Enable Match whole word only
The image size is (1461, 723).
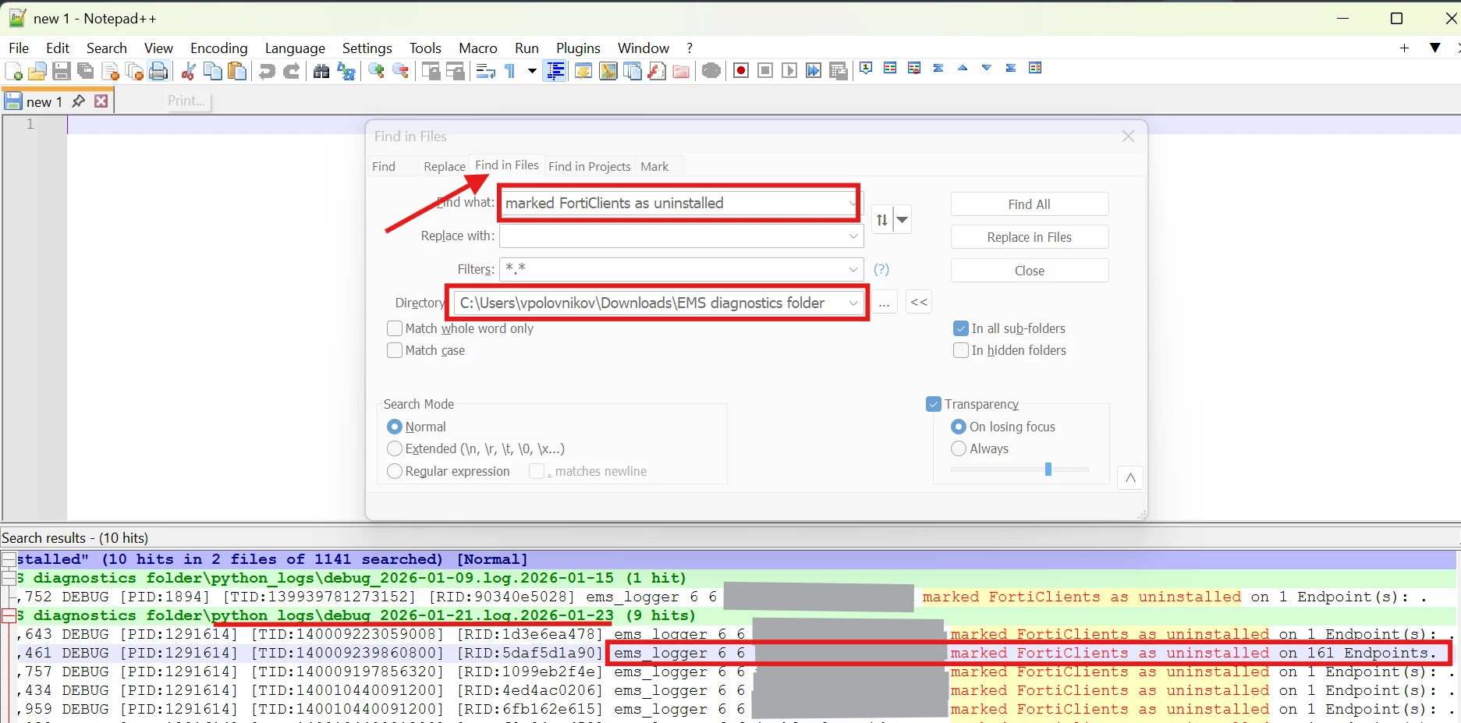(x=395, y=328)
